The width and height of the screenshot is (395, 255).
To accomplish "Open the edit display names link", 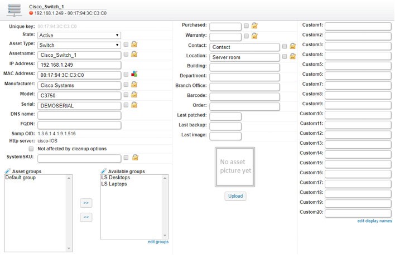I will click(x=374, y=221).
